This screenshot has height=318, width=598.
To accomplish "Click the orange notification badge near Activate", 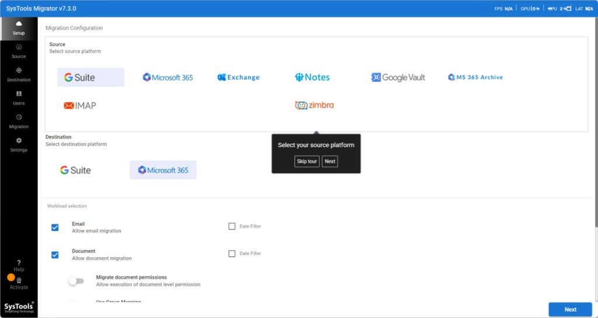I will (11, 277).
